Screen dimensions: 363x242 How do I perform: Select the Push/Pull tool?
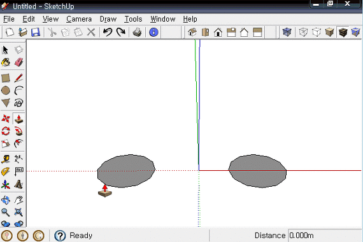[x=18, y=119]
